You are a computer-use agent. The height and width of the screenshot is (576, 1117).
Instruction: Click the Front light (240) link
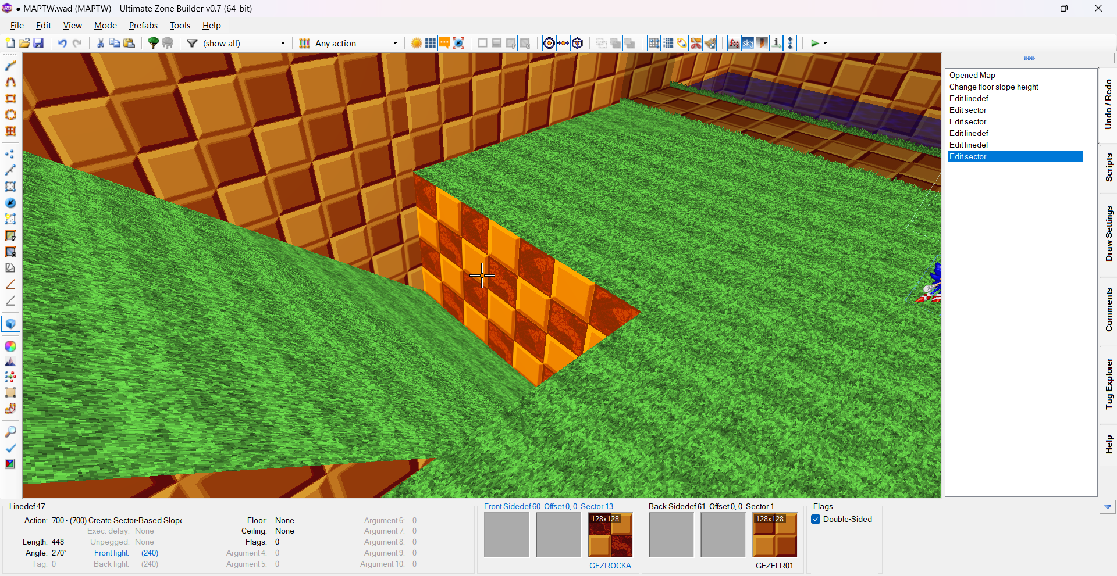click(126, 553)
